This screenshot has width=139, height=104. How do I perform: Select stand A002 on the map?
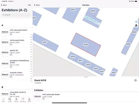point(128,44)
